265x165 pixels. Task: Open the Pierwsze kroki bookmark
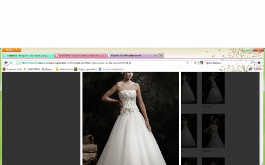click(x=12, y=69)
